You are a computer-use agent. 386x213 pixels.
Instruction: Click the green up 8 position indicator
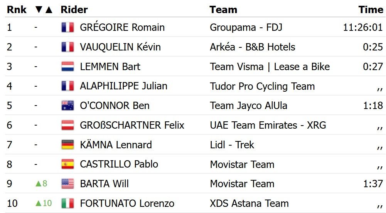(41, 184)
